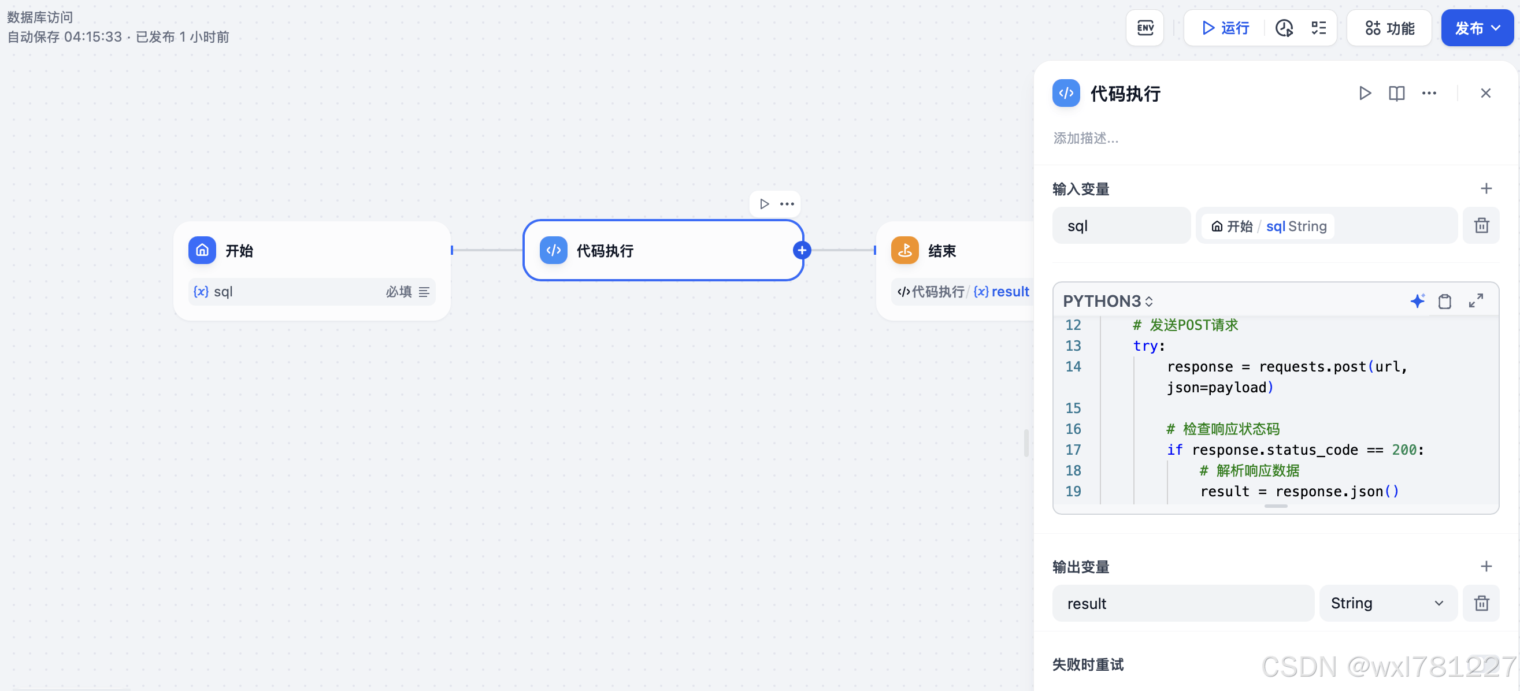Click the auto-save status text
Viewport: 1520px width, 691px height.
(118, 37)
